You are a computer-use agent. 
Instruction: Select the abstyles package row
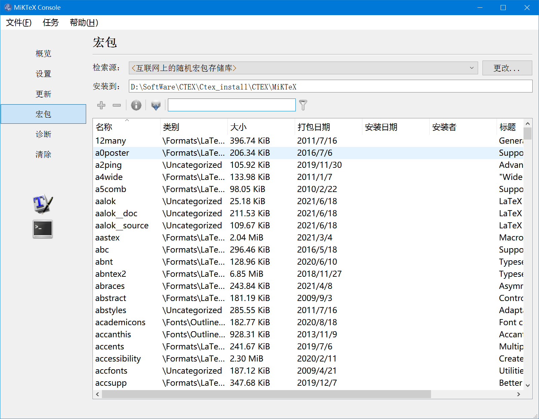pos(308,310)
